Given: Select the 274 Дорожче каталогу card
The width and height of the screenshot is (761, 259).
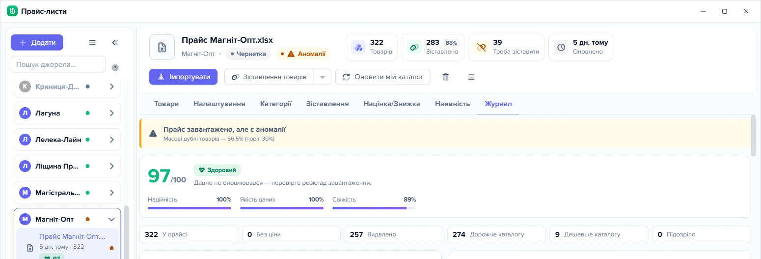Looking at the screenshot, I should pyautogui.click(x=496, y=234).
